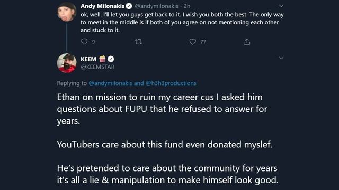Like Andy Milonakis's tweet with heart icon
Screen dimensions: 339x190
[192, 41]
